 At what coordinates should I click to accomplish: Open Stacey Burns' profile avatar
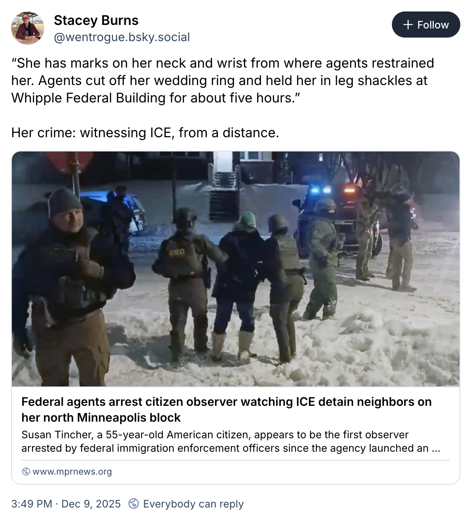click(x=27, y=28)
